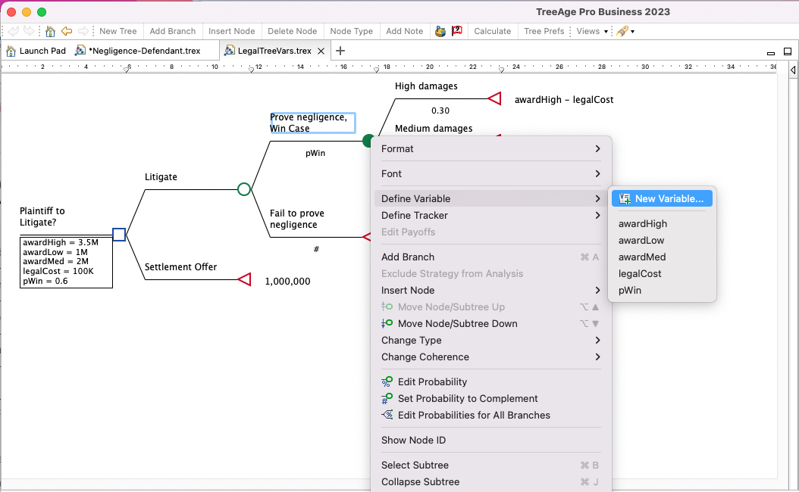
Task: Click Insert Node in the toolbar
Action: (232, 31)
